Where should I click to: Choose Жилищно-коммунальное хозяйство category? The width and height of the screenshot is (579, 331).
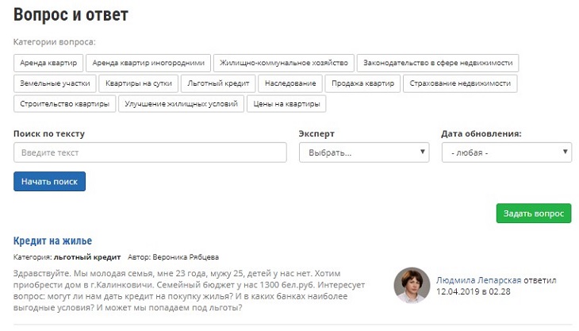(284, 63)
